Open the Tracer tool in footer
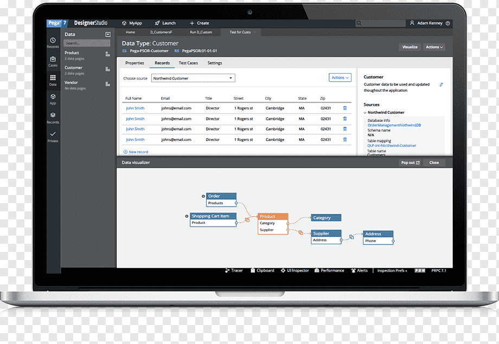Viewport: 499px width, 344px height. 234,270
